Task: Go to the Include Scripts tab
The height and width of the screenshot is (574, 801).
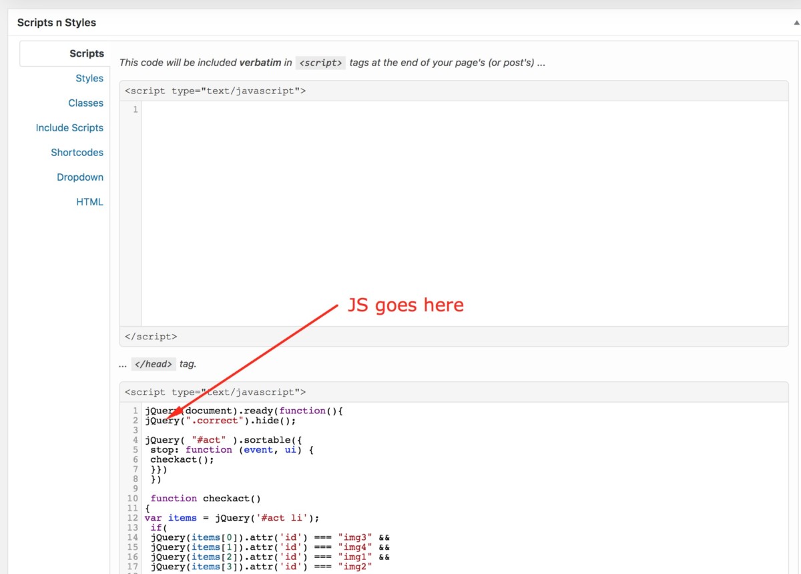Action: tap(69, 127)
